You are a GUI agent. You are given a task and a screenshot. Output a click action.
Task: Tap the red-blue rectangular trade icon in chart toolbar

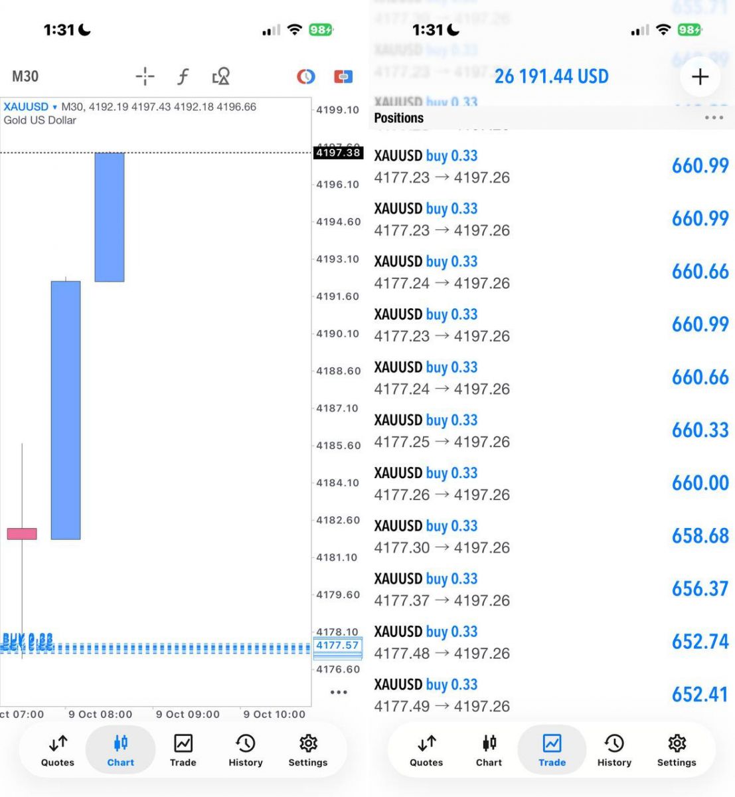343,76
